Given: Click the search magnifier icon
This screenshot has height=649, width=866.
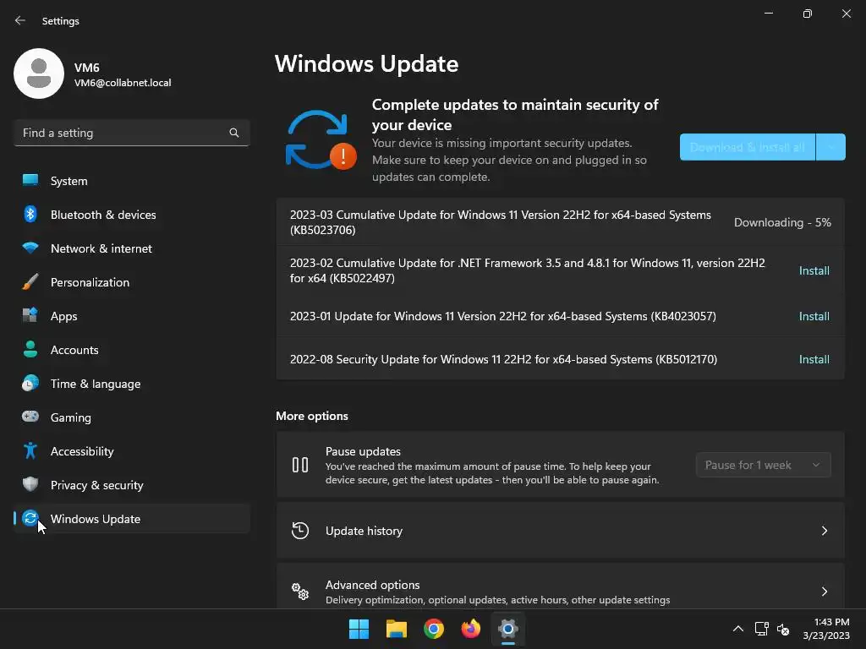Looking at the screenshot, I should click(x=234, y=133).
